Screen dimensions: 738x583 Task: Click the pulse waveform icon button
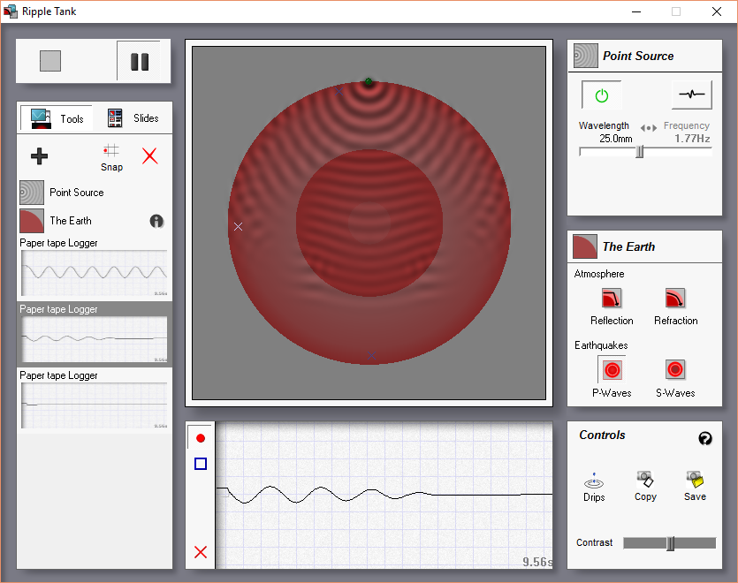pos(691,95)
